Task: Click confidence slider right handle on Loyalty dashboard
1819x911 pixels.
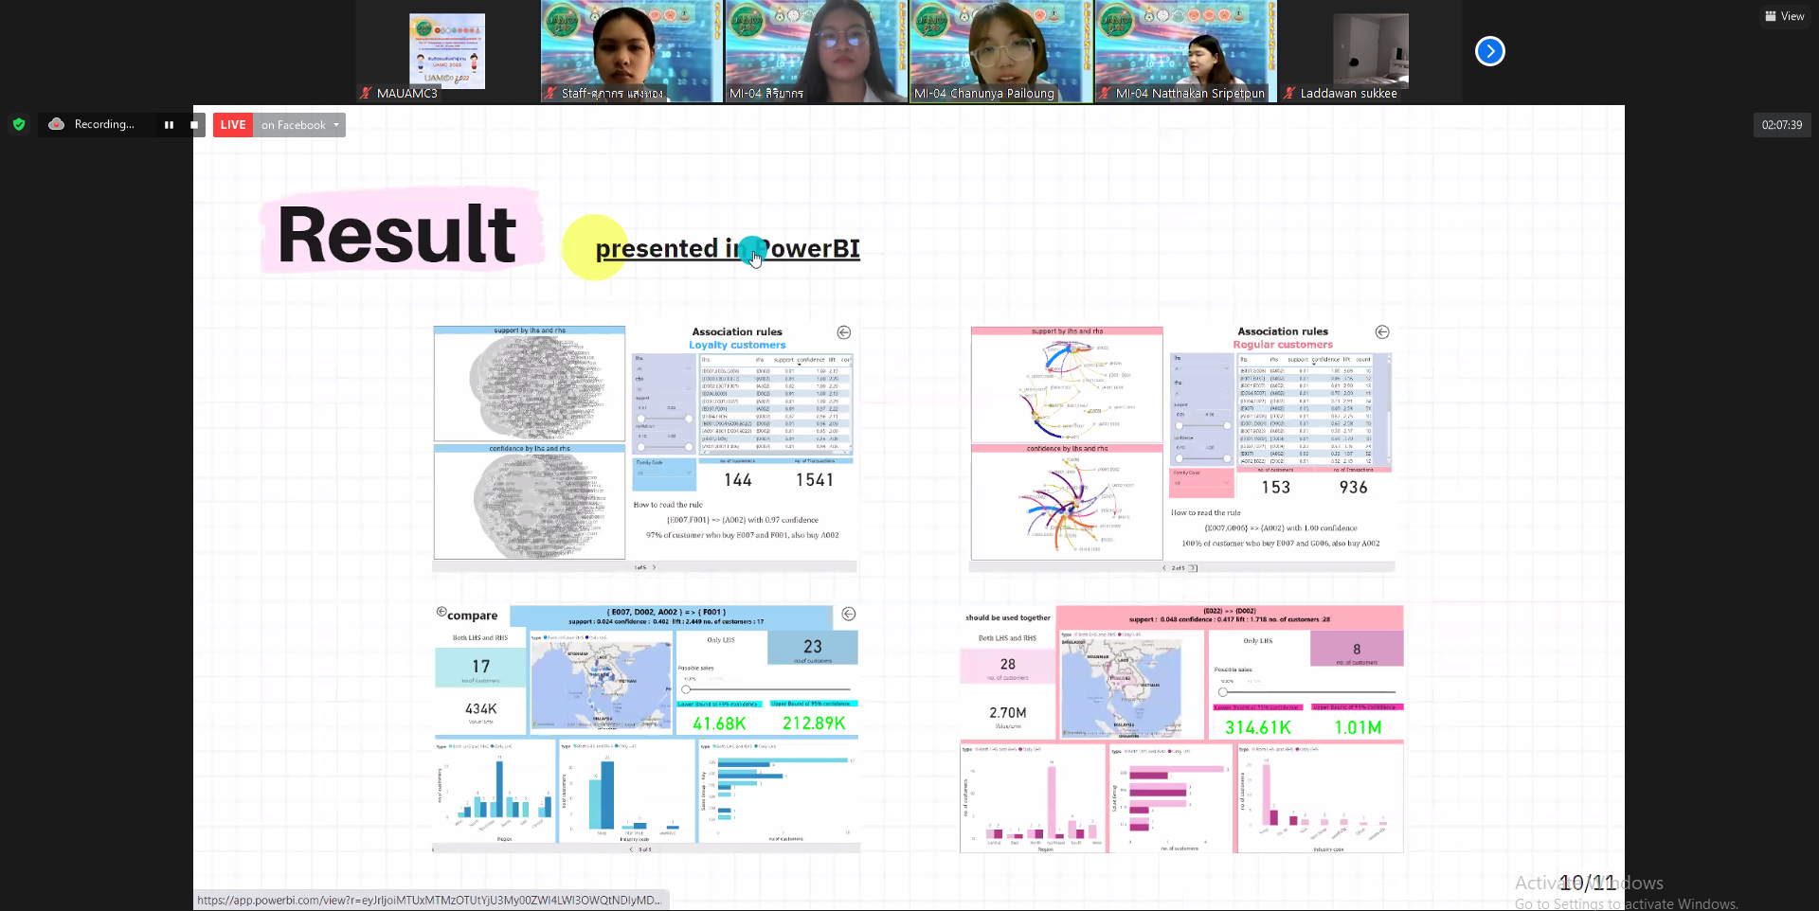Action: pos(689,447)
